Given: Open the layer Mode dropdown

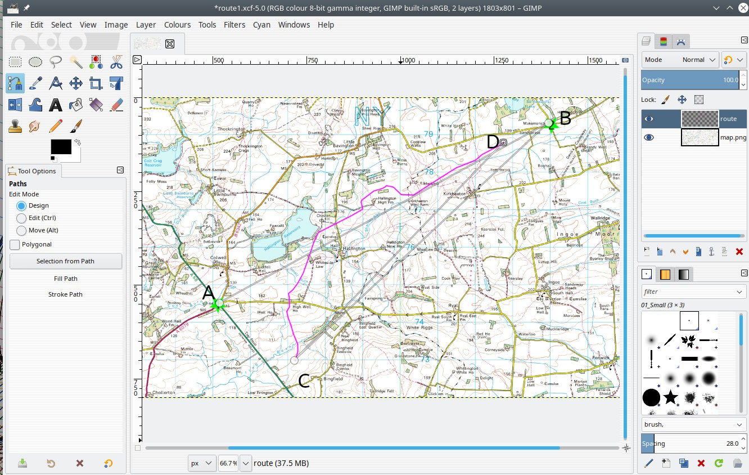Looking at the screenshot, I should 680,60.
